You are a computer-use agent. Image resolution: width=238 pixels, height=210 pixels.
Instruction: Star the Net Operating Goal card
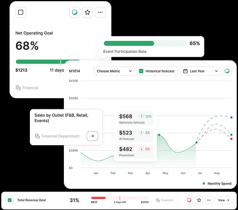coord(87,12)
